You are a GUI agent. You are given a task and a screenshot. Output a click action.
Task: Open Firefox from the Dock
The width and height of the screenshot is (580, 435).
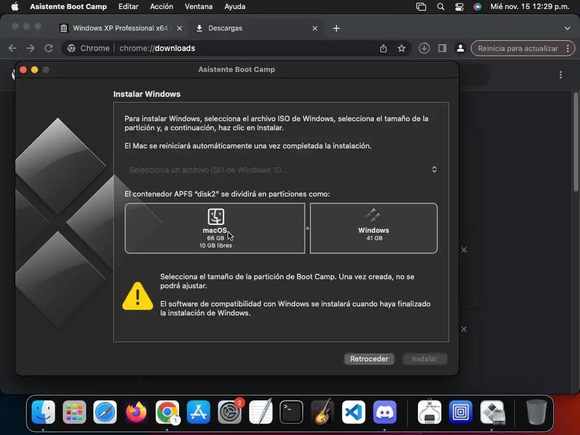136,412
